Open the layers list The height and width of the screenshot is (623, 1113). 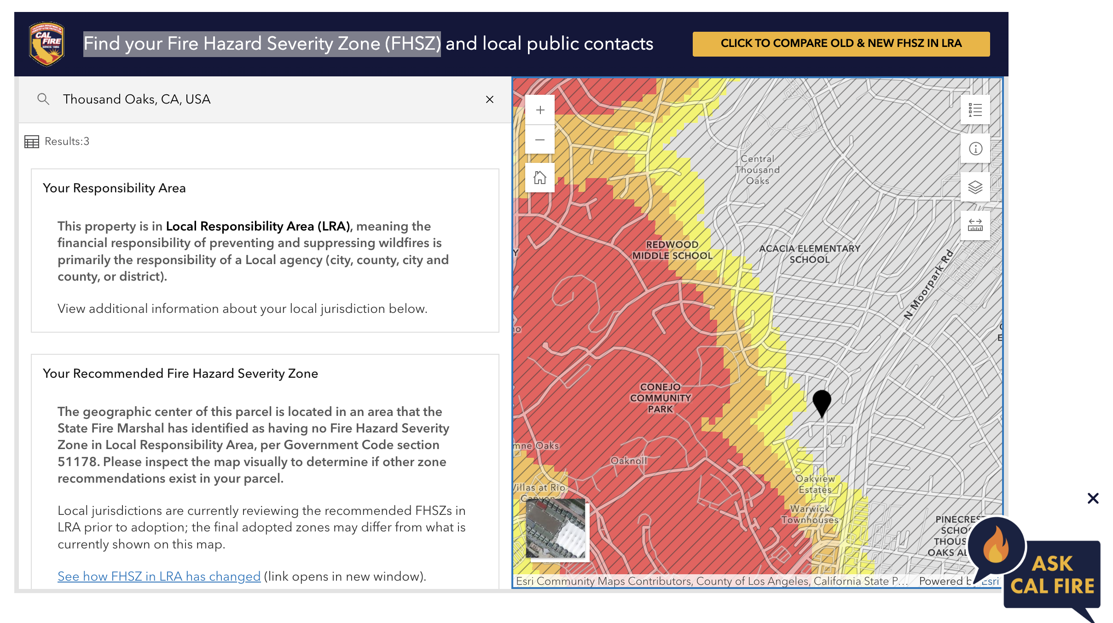tap(975, 187)
